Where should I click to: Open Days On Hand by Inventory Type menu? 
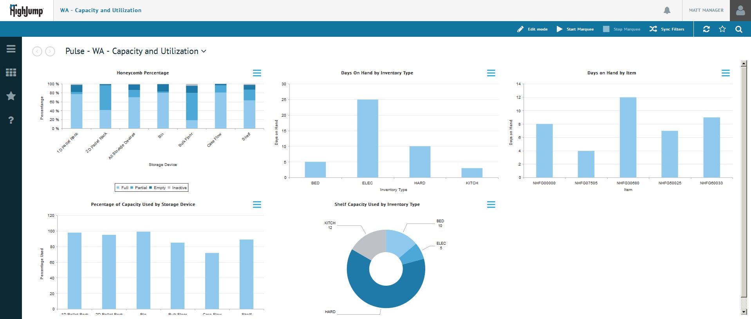pyautogui.click(x=491, y=73)
